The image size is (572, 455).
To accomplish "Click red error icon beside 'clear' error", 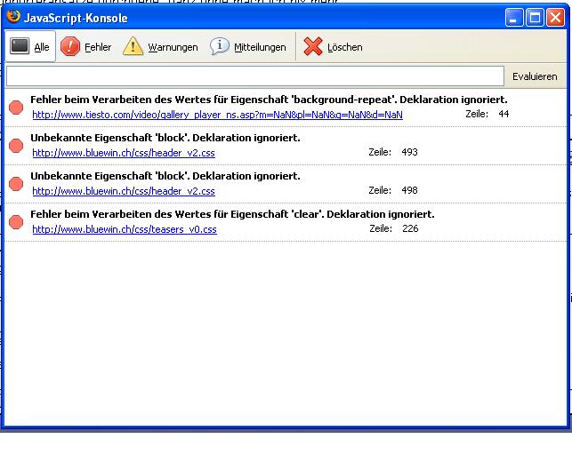I will tap(16, 222).
